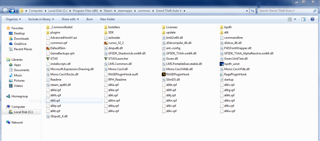Viewport: 320px width, 141px height.
Task: Open the update folder
Action: coord(169,32)
